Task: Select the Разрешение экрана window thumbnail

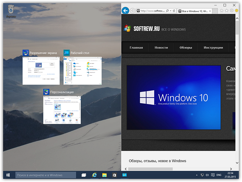Action: (x=41, y=71)
